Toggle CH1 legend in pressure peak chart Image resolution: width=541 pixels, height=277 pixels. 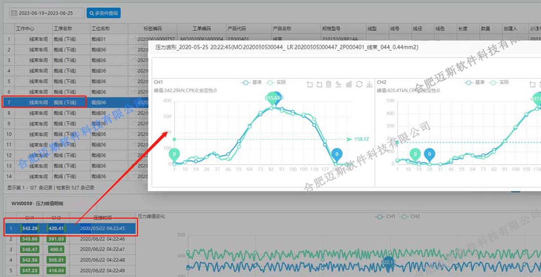pyautogui.click(x=385, y=216)
